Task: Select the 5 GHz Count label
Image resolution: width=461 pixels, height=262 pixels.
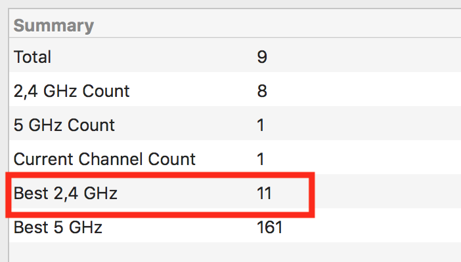Action: 64,125
